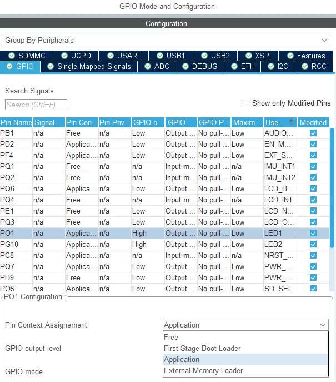Switch to the UCPD tab
336x382 pixels.
tap(76, 56)
